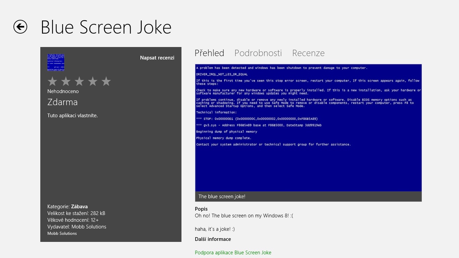Click the Zdarma price label
Image resolution: width=459 pixels, height=258 pixels.
pos(62,102)
